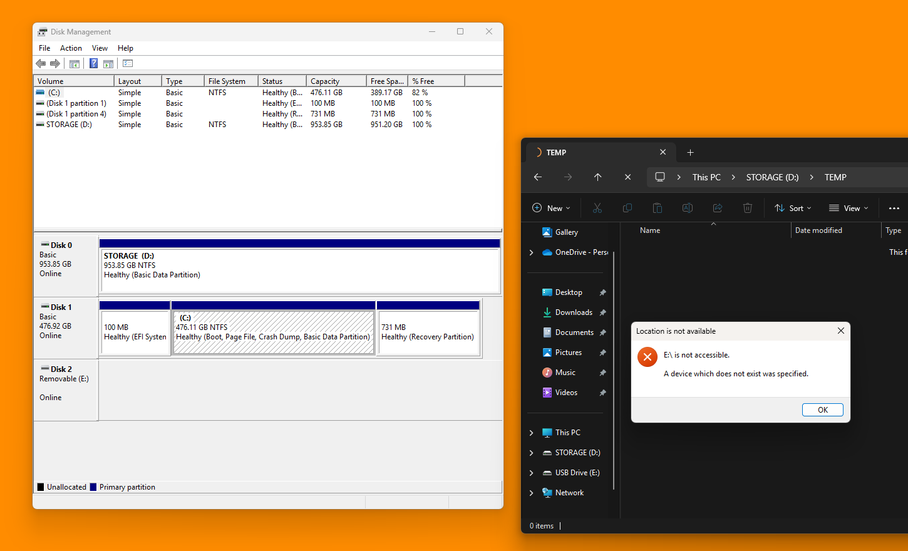This screenshot has width=908, height=551.
Task: Click STORAGE (D:) in the address breadcrumb
Action: [772, 177]
